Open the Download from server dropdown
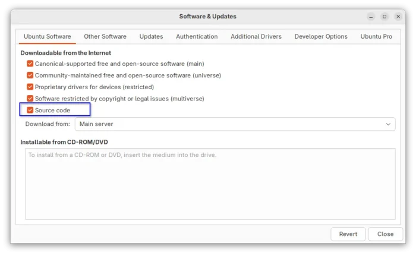The width and height of the screenshot is (416, 255). point(235,124)
